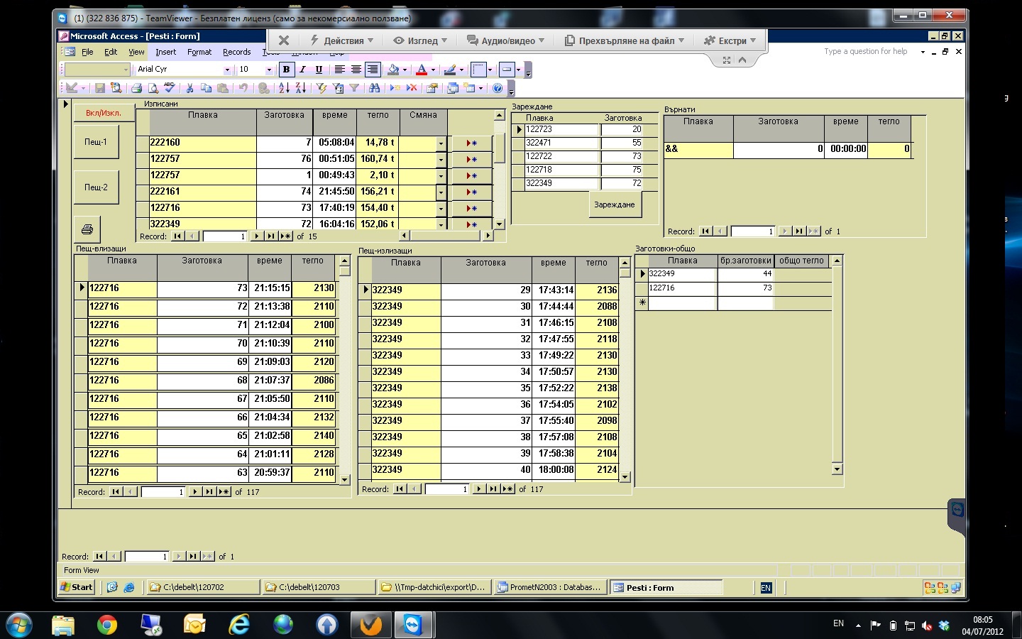
Task: Open Microsoft Access Help icon
Action: [x=498, y=88]
